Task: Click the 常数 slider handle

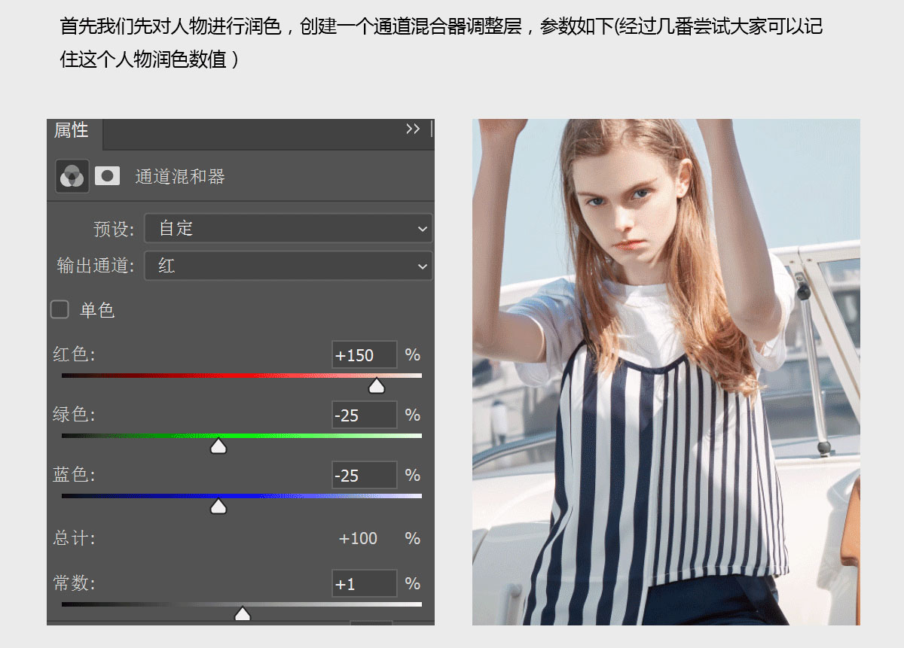Action: [242, 614]
